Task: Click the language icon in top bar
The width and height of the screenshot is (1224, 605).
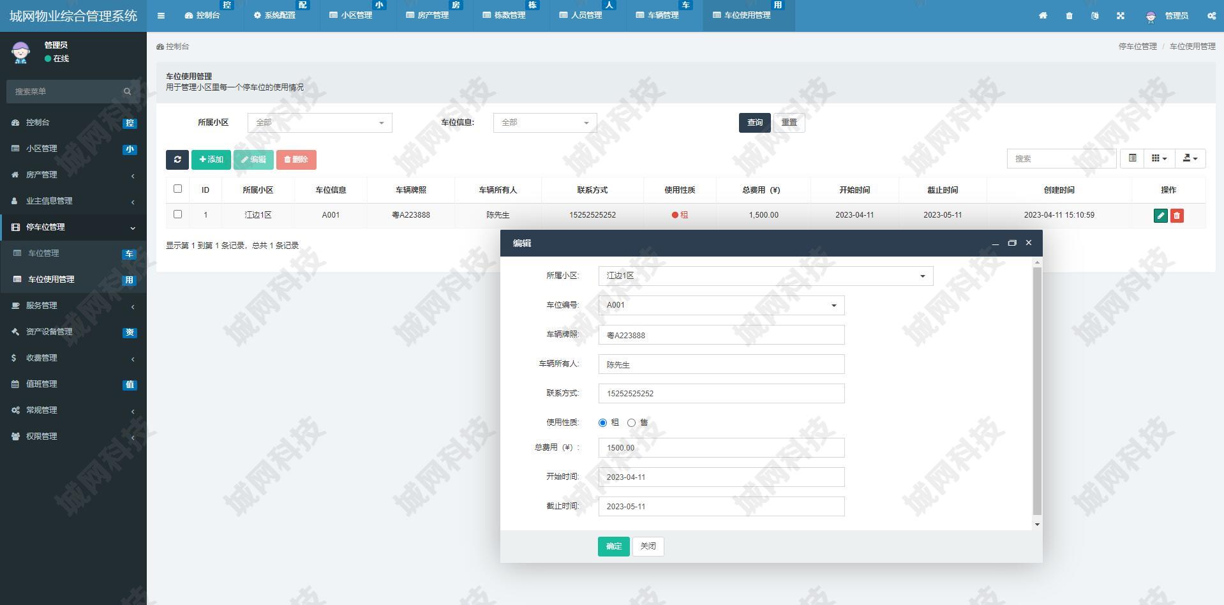Action: 1095,15
